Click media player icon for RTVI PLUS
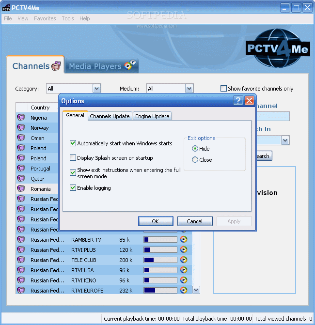Screen dimensions: 315x325 [x=184, y=249]
